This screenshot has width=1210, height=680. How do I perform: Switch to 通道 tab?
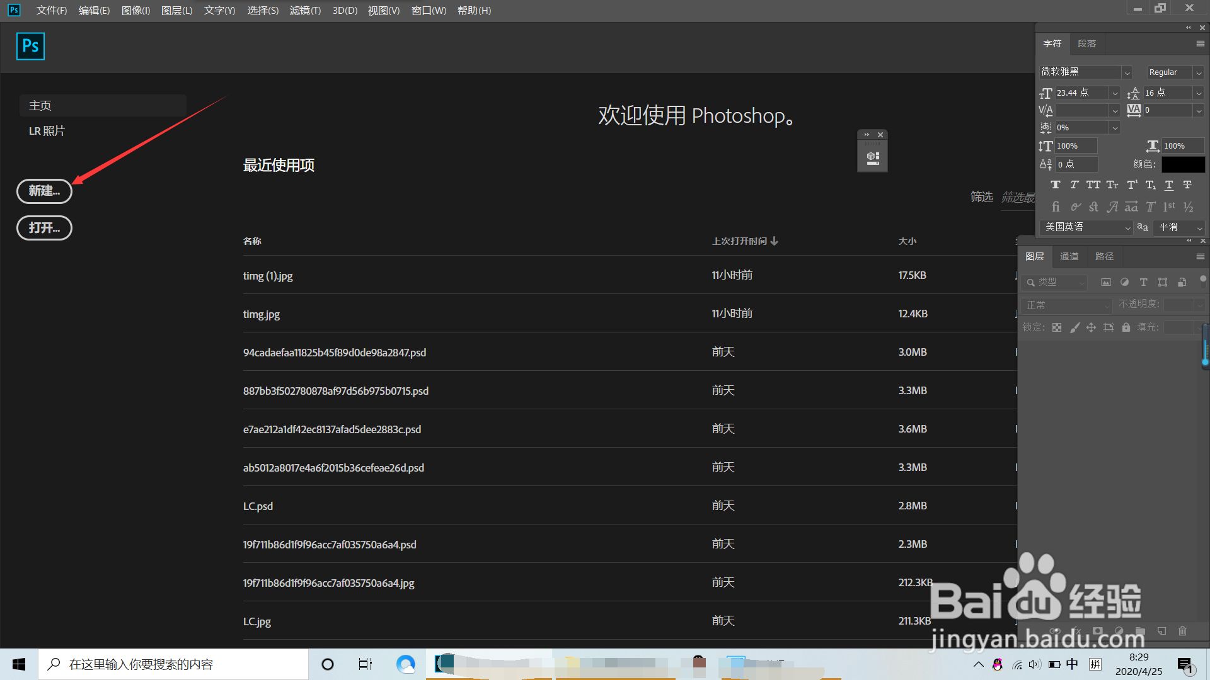(1069, 256)
